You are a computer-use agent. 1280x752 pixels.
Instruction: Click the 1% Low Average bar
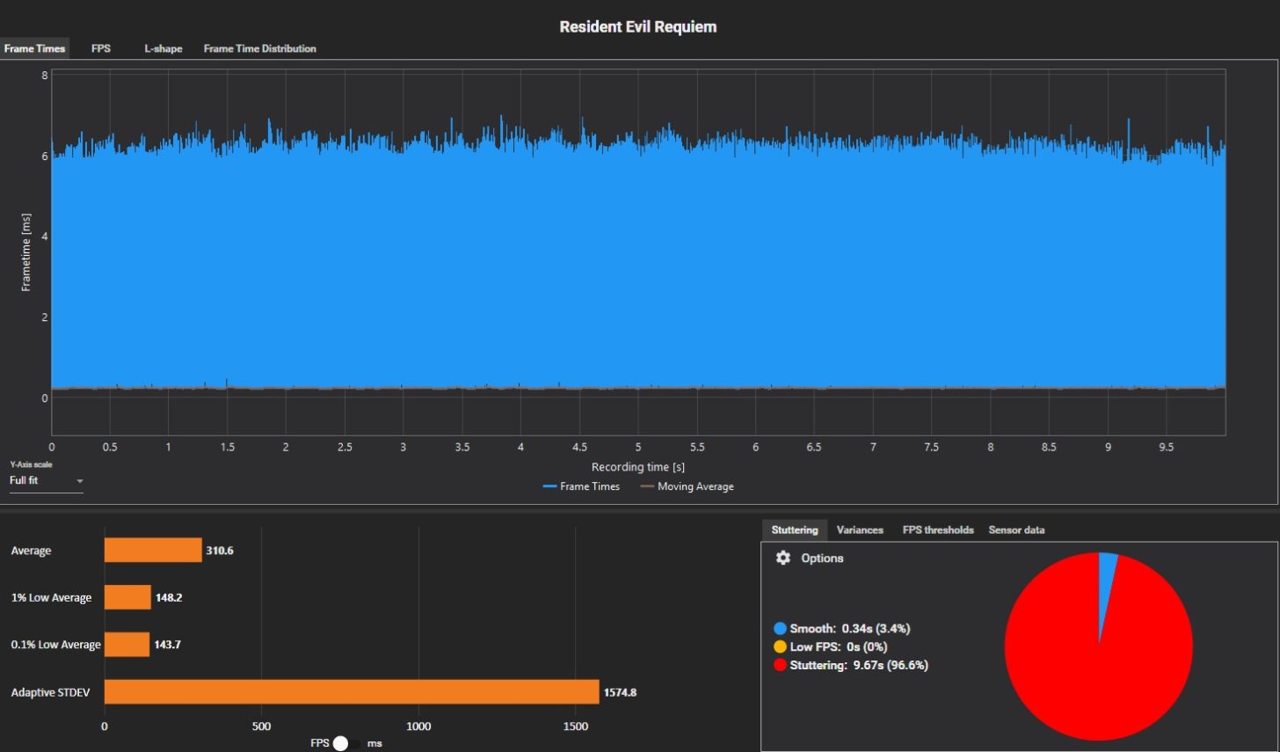click(x=127, y=597)
